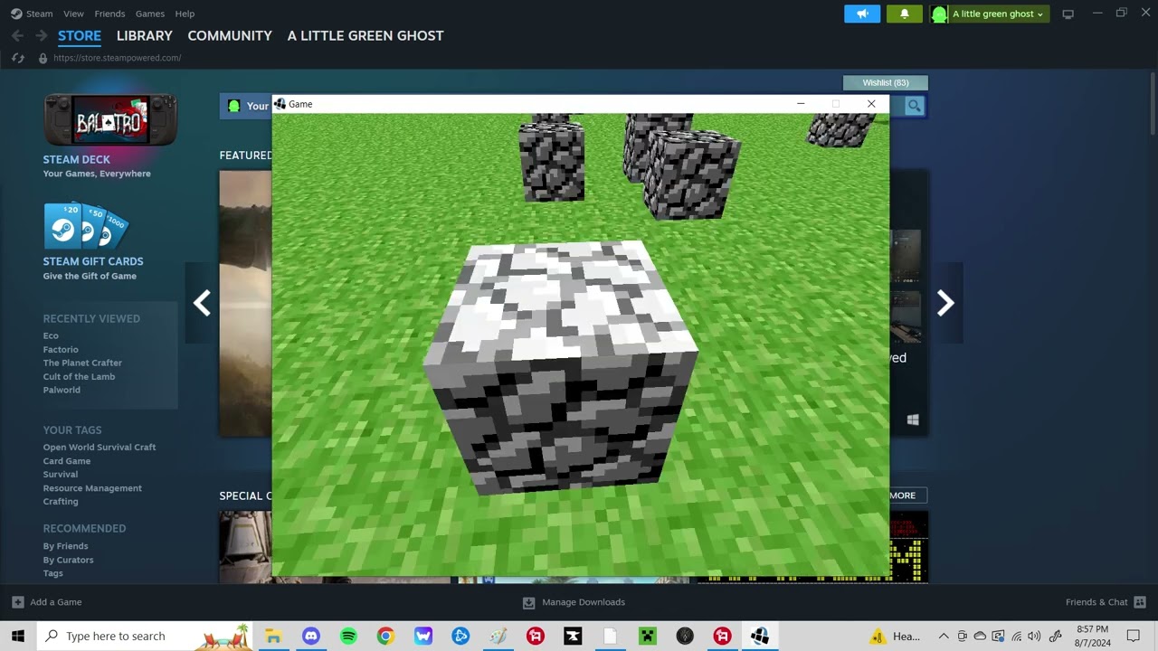1158x651 pixels.
Task: Click the taskbar clock showing 8:57 PM
Action: point(1093,636)
